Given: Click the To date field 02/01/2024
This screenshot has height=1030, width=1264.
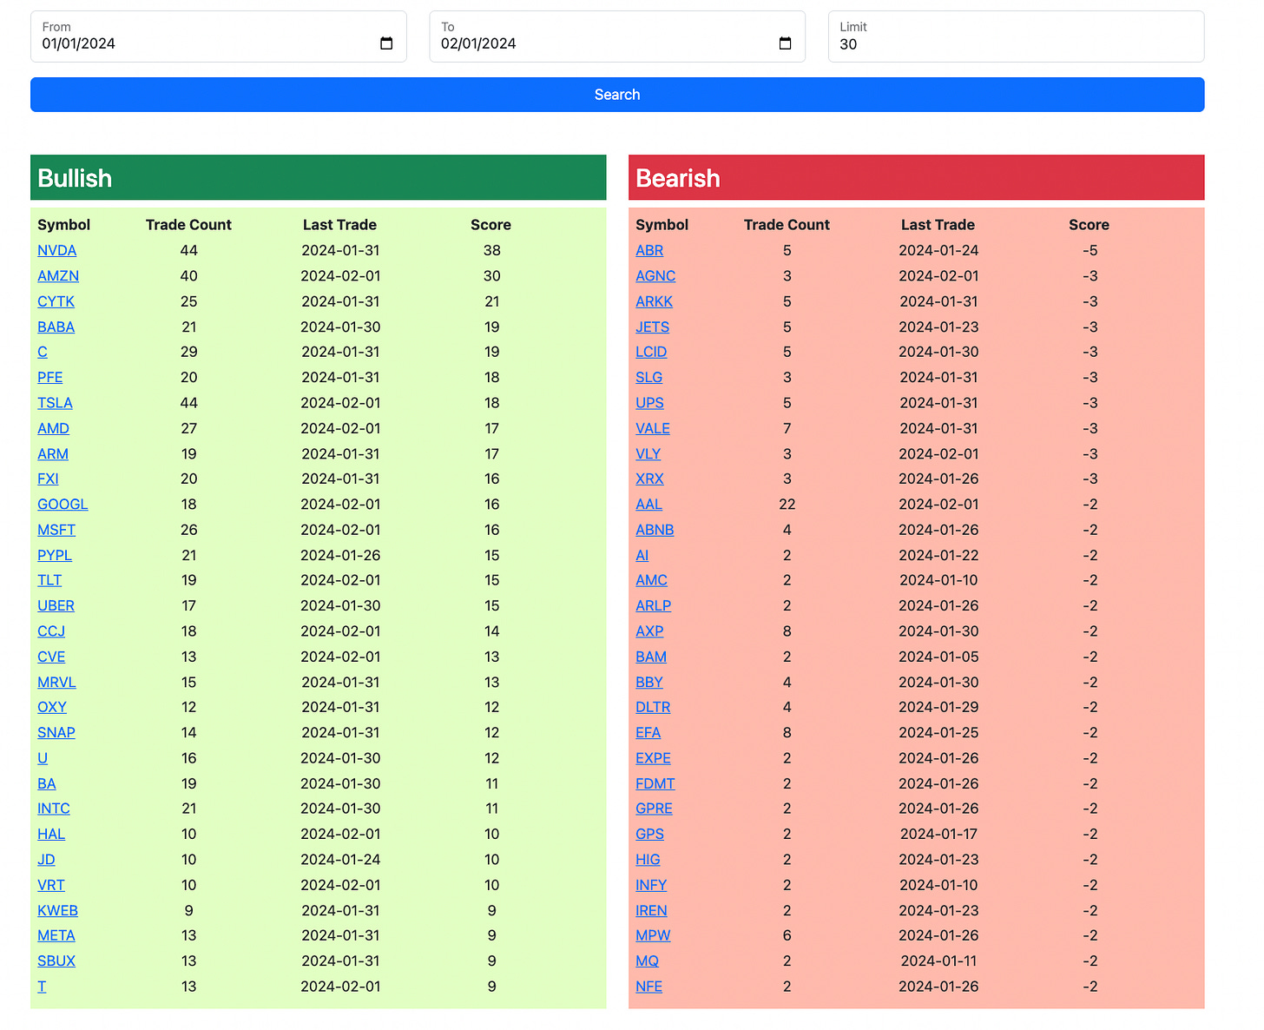Looking at the screenshot, I should point(617,36).
